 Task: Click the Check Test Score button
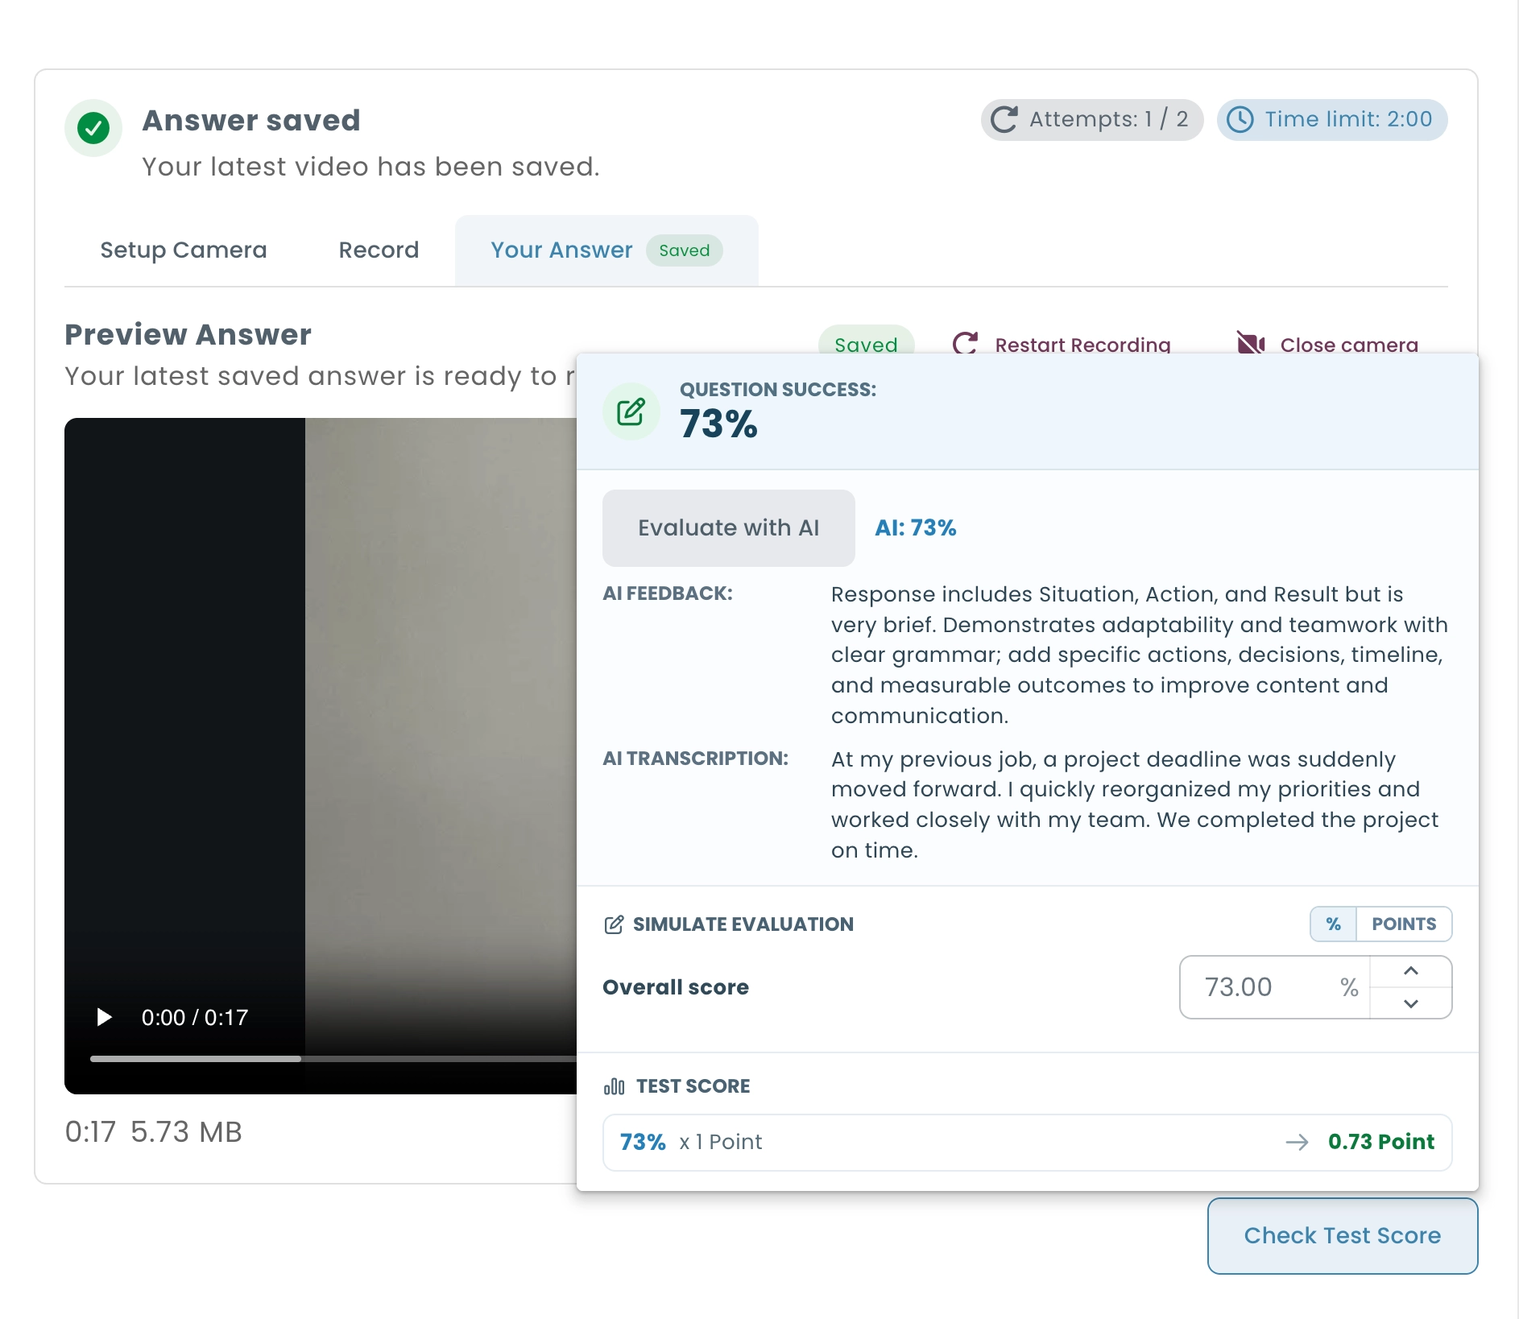coord(1343,1236)
